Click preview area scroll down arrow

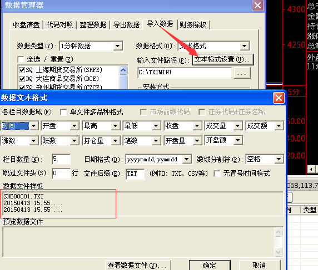pos(278,252)
